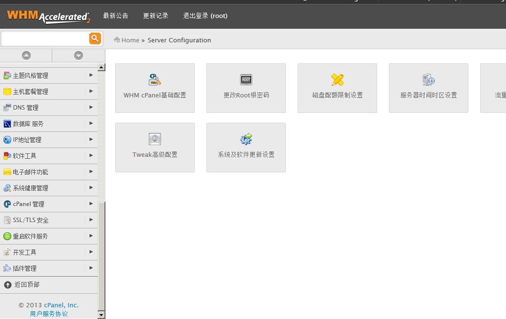Viewport: 506px width, 319px height.
Task: Expand the 插件管理 submenu arrow
Action: (91, 268)
